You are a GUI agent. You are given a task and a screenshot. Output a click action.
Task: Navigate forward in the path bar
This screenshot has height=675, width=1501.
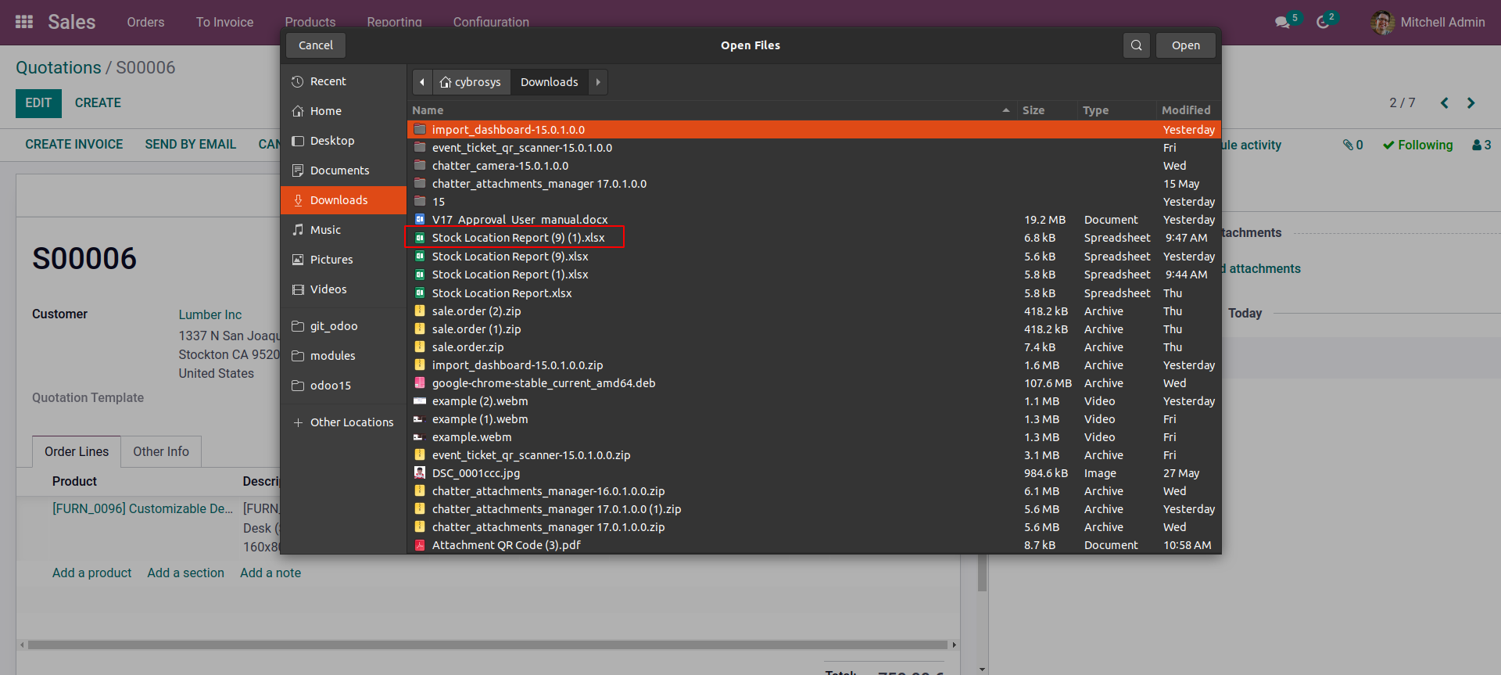[598, 82]
